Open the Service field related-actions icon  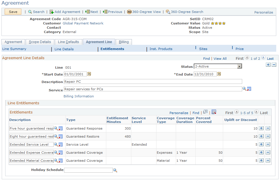point(249,89)
